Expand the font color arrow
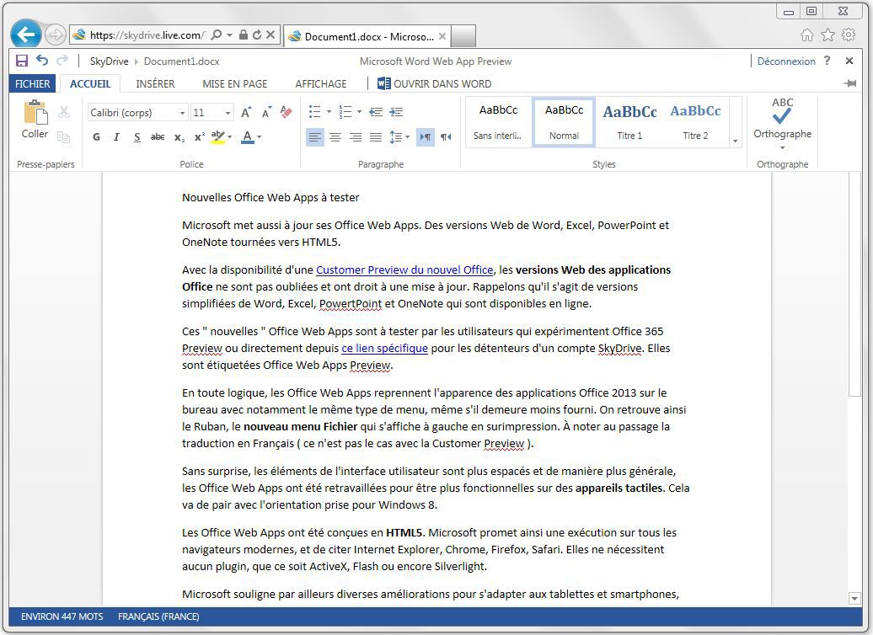Image resolution: width=873 pixels, height=635 pixels. click(x=259, y=137)
